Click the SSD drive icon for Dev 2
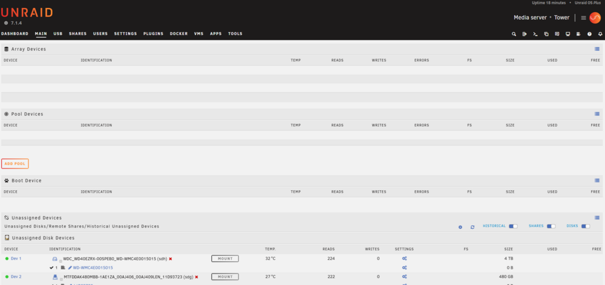Image resolution: width=605 pixels, height=285 pixels. (x=55, y=277)
